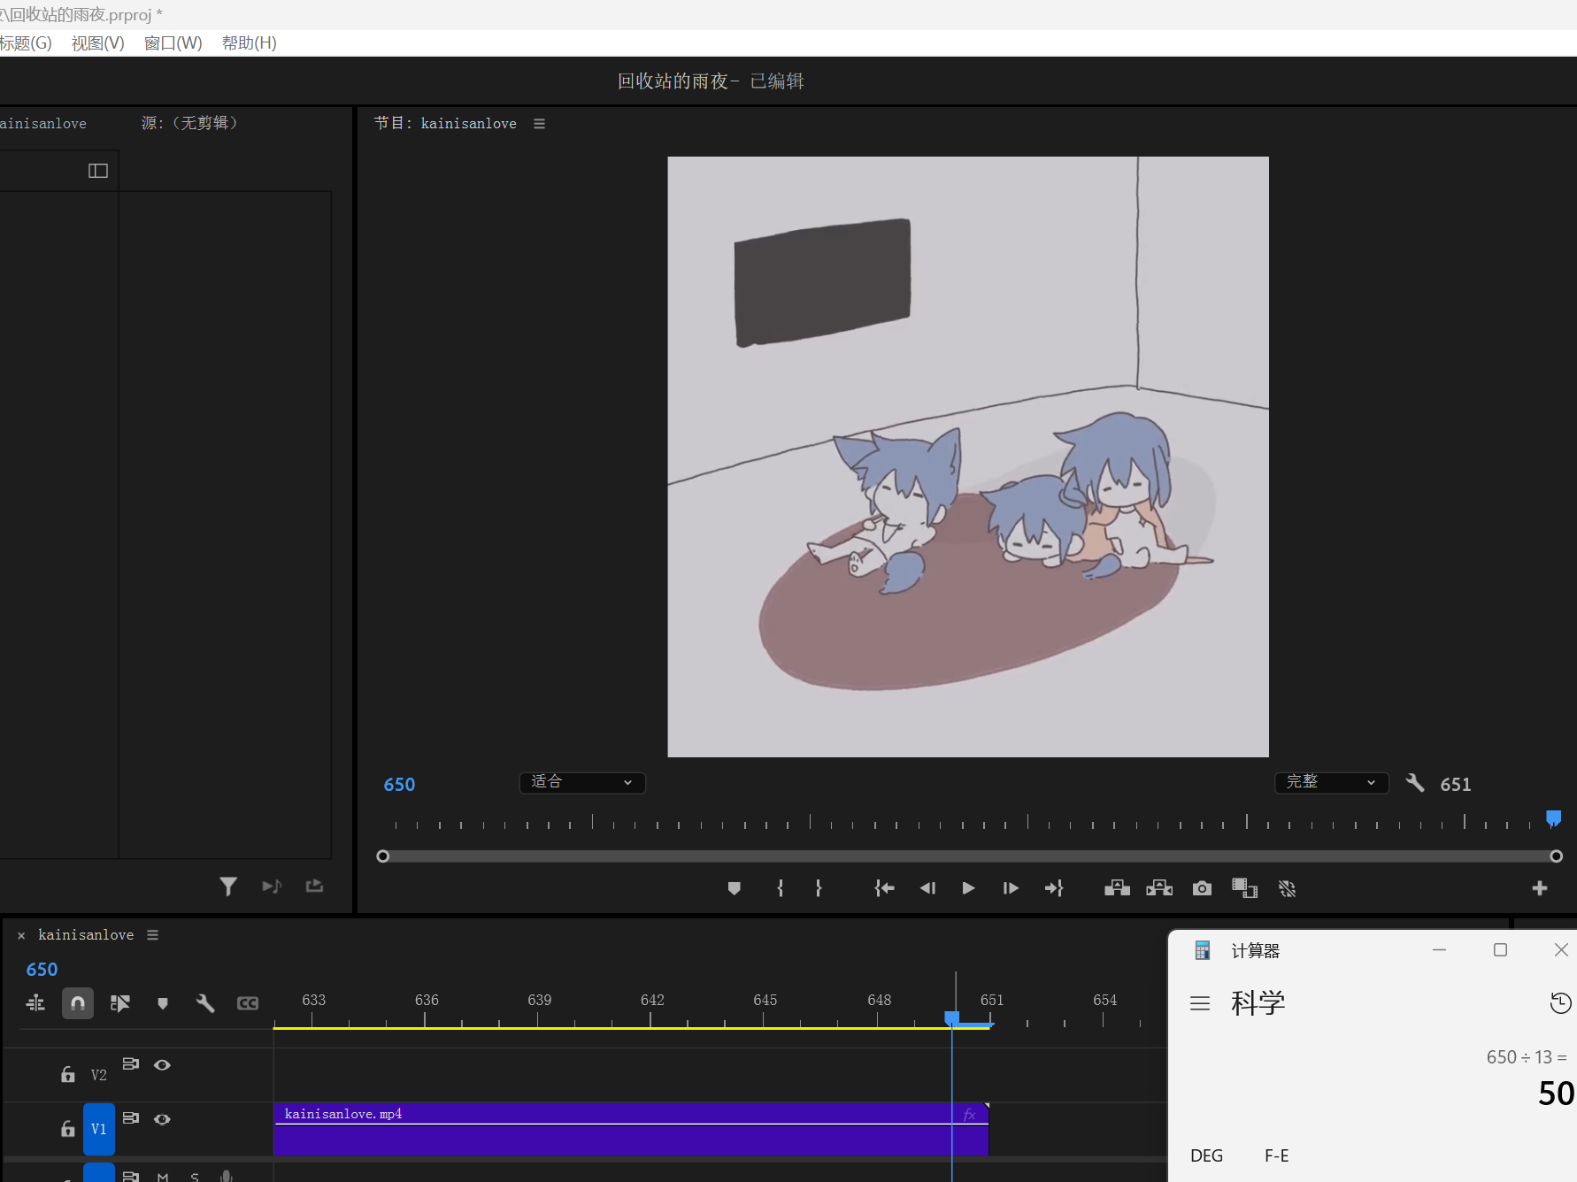Open the timeline wrench display settings
This screenshot has height=1182, width=1577.
(x=205, y=1003)
